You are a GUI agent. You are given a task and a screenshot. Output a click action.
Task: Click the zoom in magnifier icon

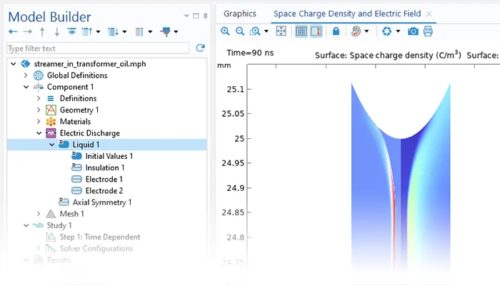tap(226, 31)
